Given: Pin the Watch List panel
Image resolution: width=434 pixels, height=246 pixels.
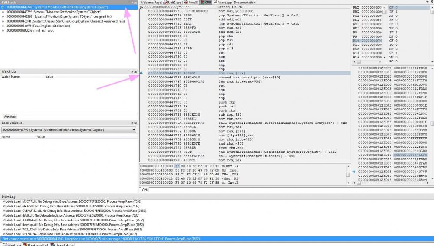Looking at the screenshot, I should coord(132,72).
